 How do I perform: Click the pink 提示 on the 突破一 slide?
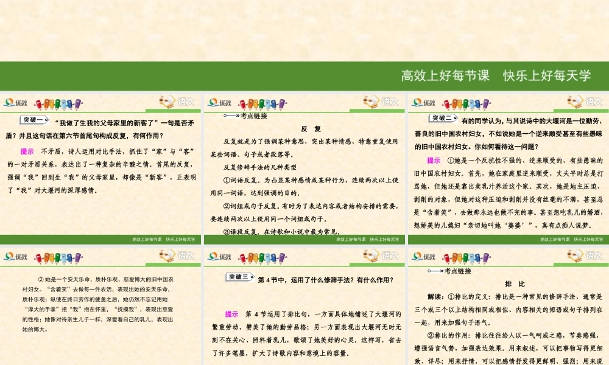[x=27, y=151]
